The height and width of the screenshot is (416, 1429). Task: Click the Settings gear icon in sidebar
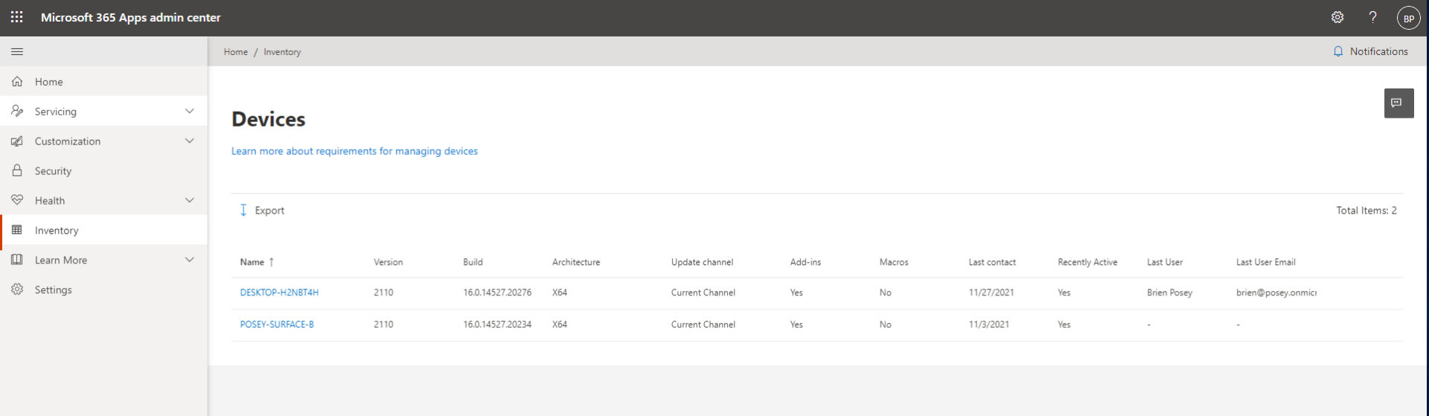pos(17,289)
